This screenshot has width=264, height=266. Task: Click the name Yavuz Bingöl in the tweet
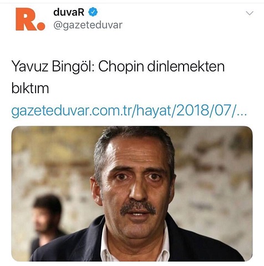pyautogui.click(x=53, y=66)
